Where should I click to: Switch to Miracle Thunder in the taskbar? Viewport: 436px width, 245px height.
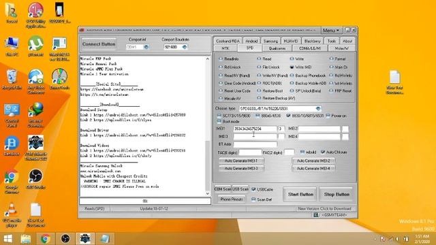click(x=85, y=239)
